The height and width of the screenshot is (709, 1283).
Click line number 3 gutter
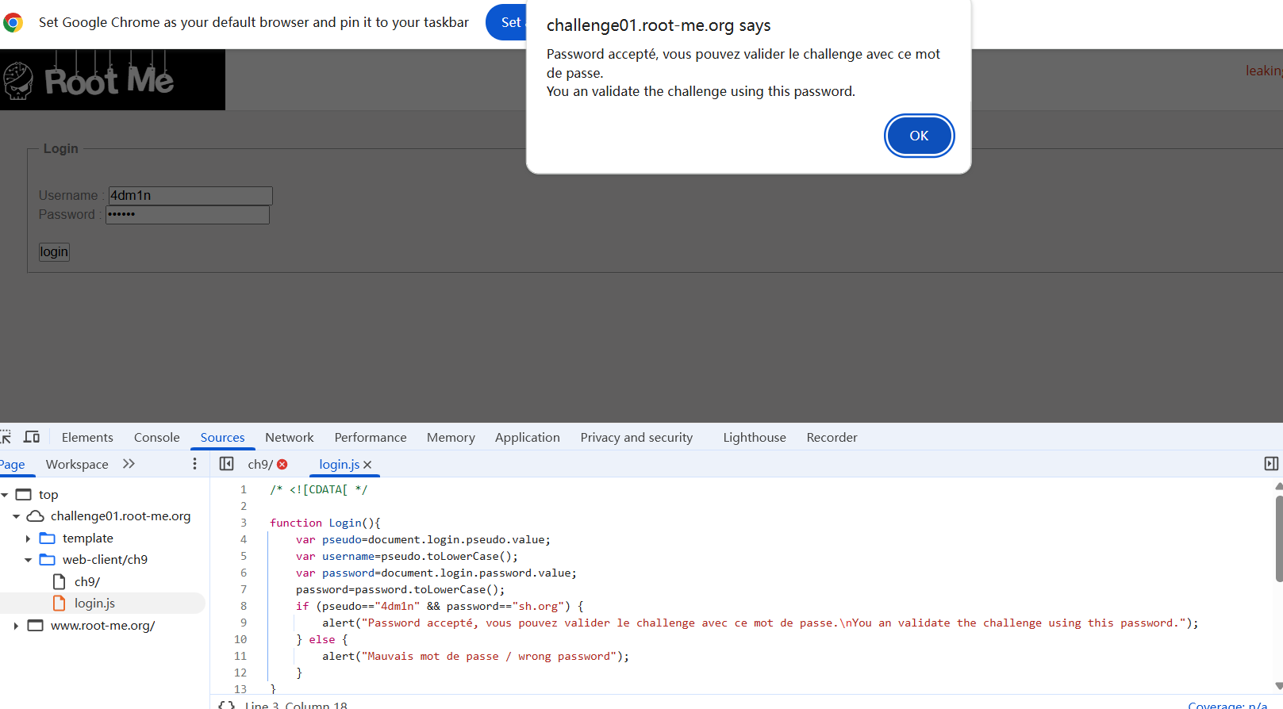tap(244, 523)
